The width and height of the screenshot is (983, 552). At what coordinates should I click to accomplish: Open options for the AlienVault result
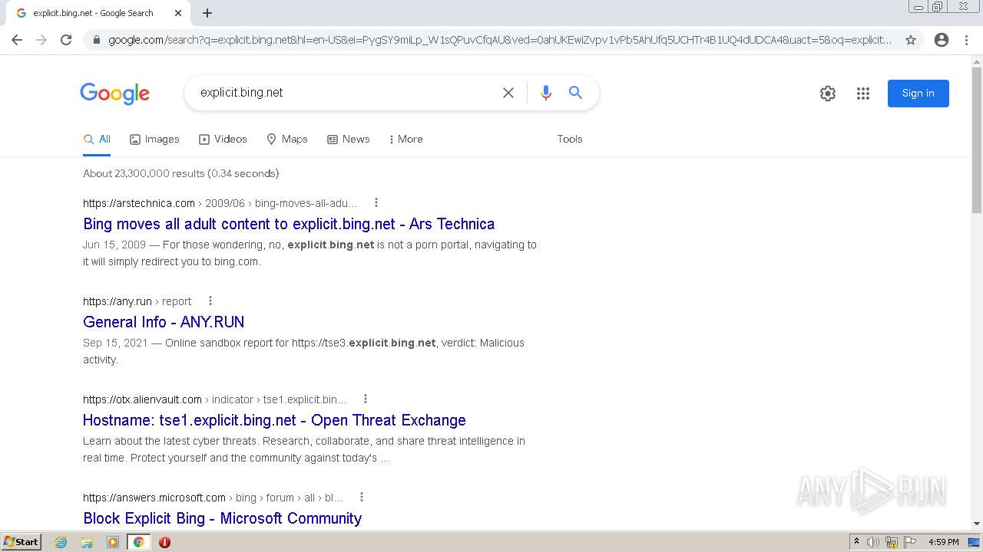pos(366,399)
